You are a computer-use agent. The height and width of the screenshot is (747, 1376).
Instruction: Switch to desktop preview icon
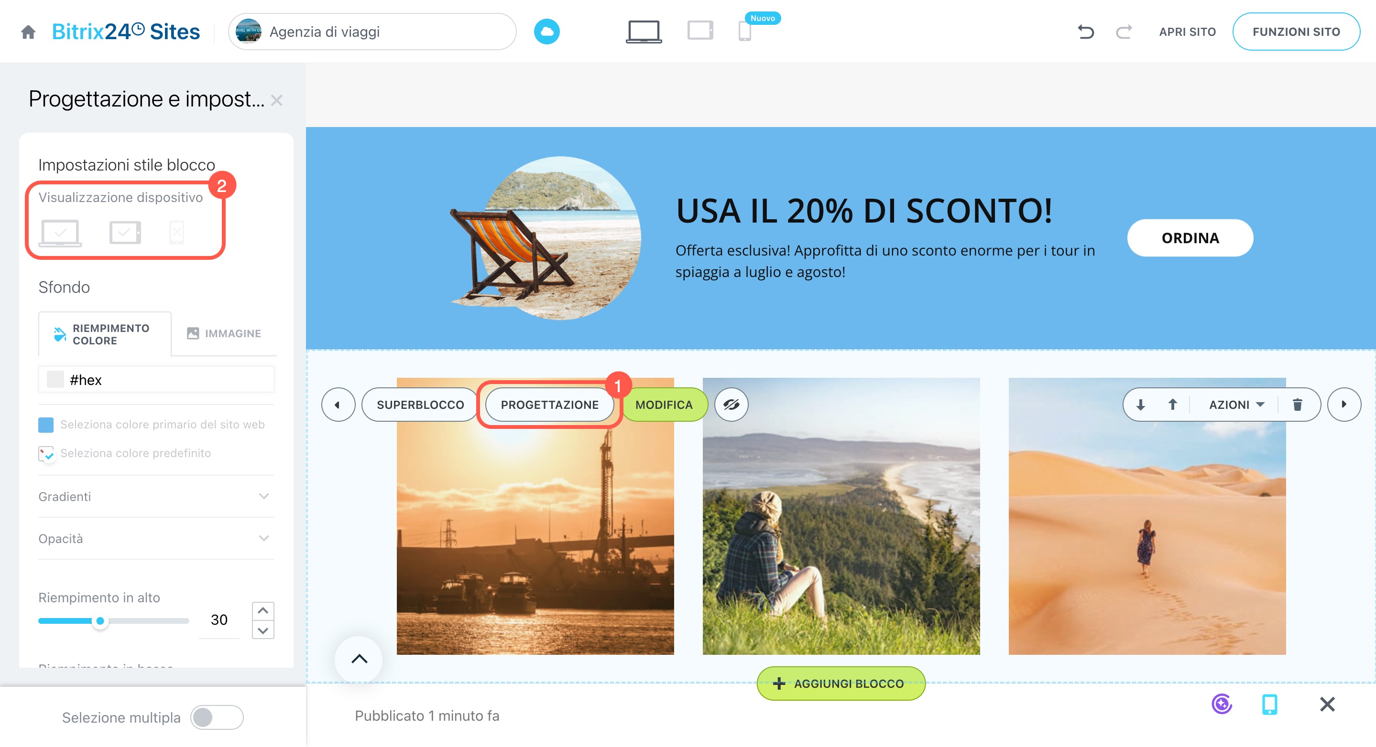point(644,32)
